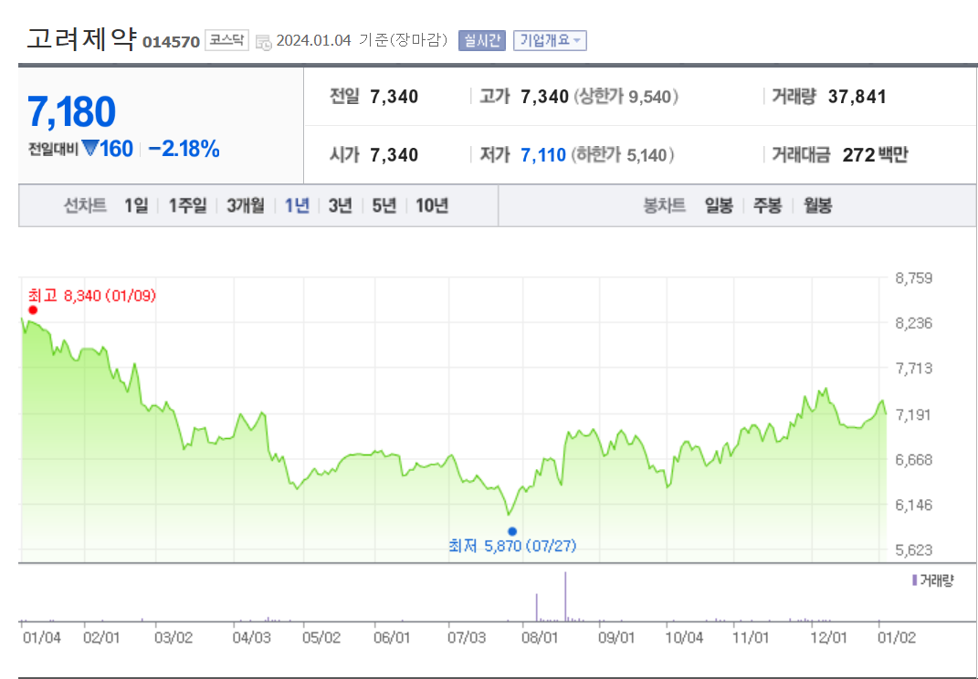The height and width of the screenshot is (679, 978).
Task: Click the x-axis date 03/02
Action: coord(174,639)
